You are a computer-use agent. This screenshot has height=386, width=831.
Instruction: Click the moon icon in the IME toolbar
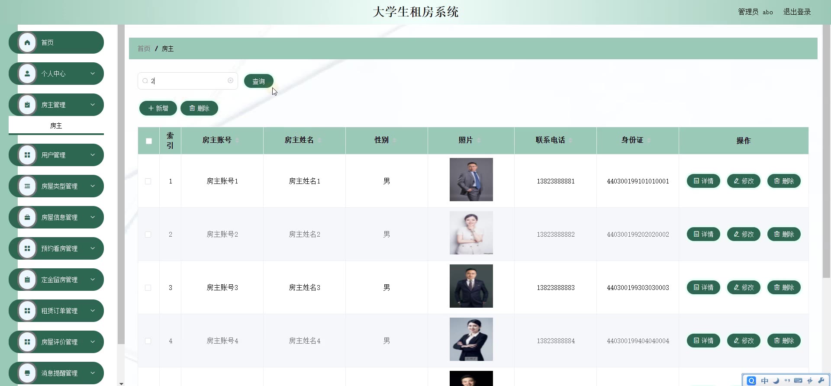pyautogui.click(x=776, y=381)
